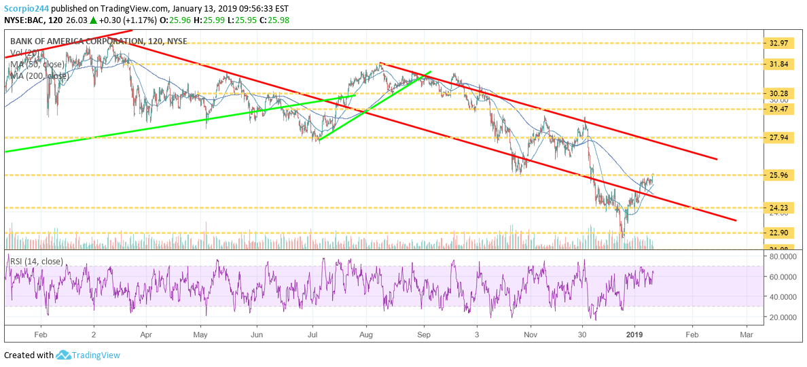Click the NYSE:BAC ticker symbol in header
The width and height of the screenshot is (807, 367).
coord(25,20)
